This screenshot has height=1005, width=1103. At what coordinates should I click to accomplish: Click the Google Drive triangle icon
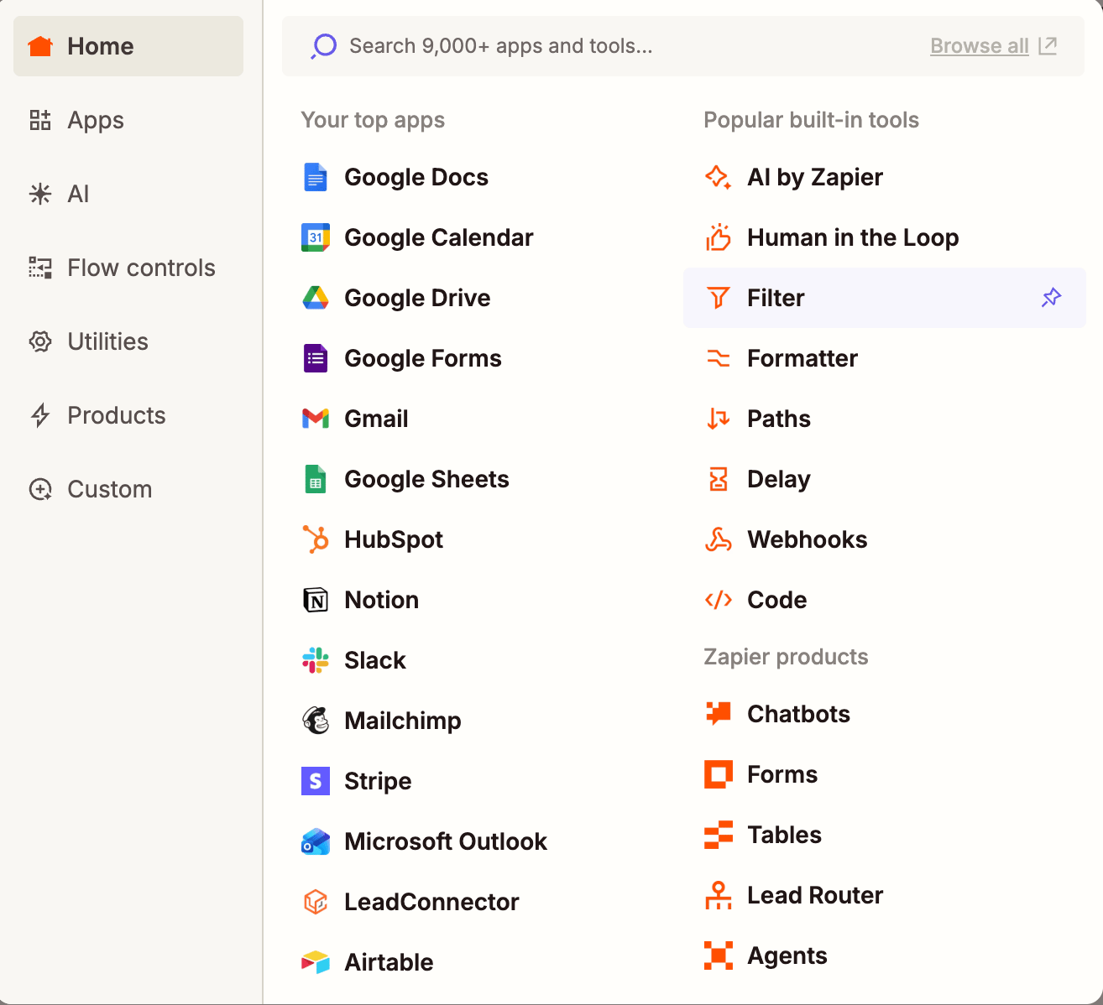tap(316, 298)
